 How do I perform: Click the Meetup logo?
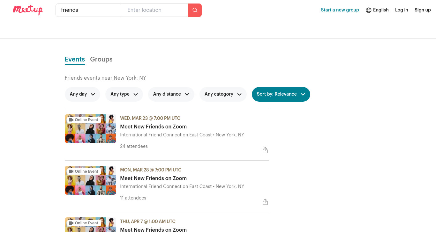(28, 10)
